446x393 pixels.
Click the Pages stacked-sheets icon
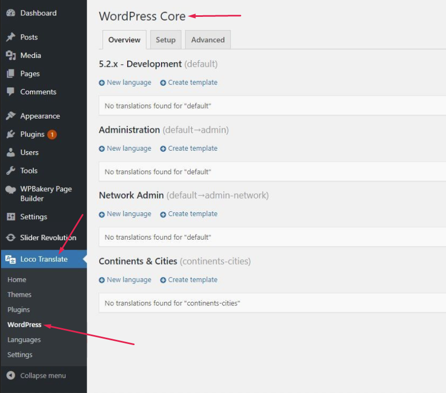pyautogui.click(x=11, y=74)
